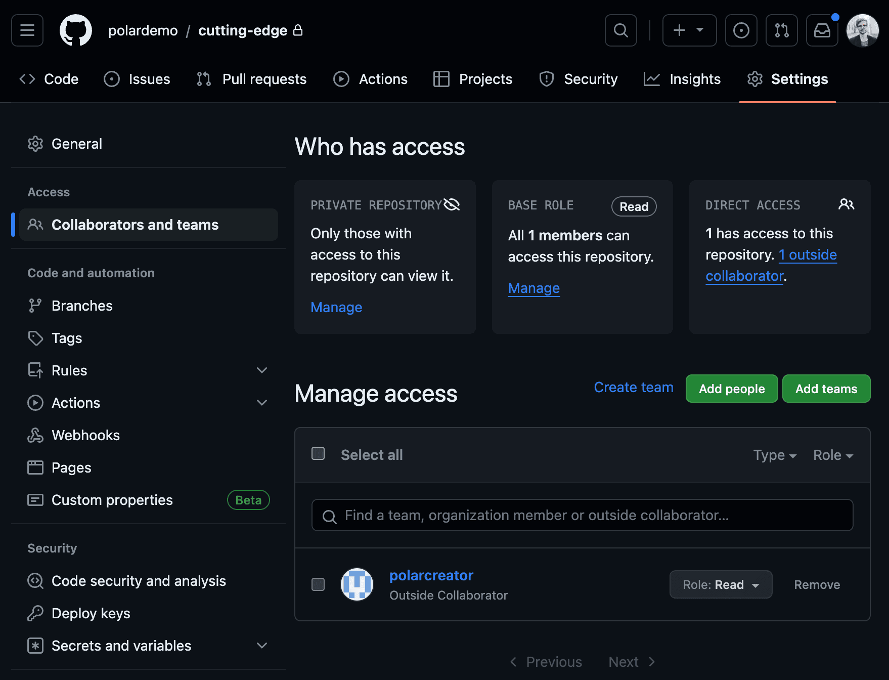Screen dimensions: 889x680
Task: Open the issues icon in top header
Action: 741,30
